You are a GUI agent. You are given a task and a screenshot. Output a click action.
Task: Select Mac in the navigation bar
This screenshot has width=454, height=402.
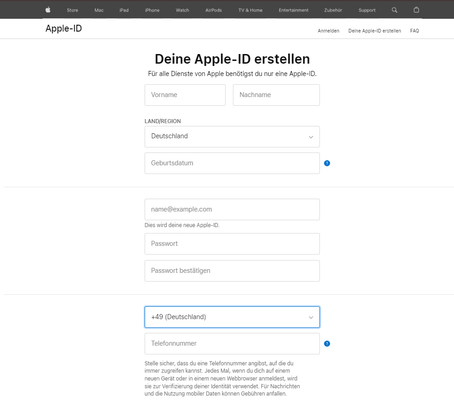pyautogui.click(x=99, y=10)
